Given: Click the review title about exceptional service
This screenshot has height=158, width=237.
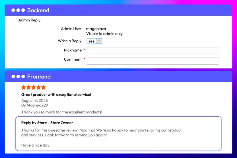Looking at the screenshot, I should pyautogui.click(x=56, y=95).
